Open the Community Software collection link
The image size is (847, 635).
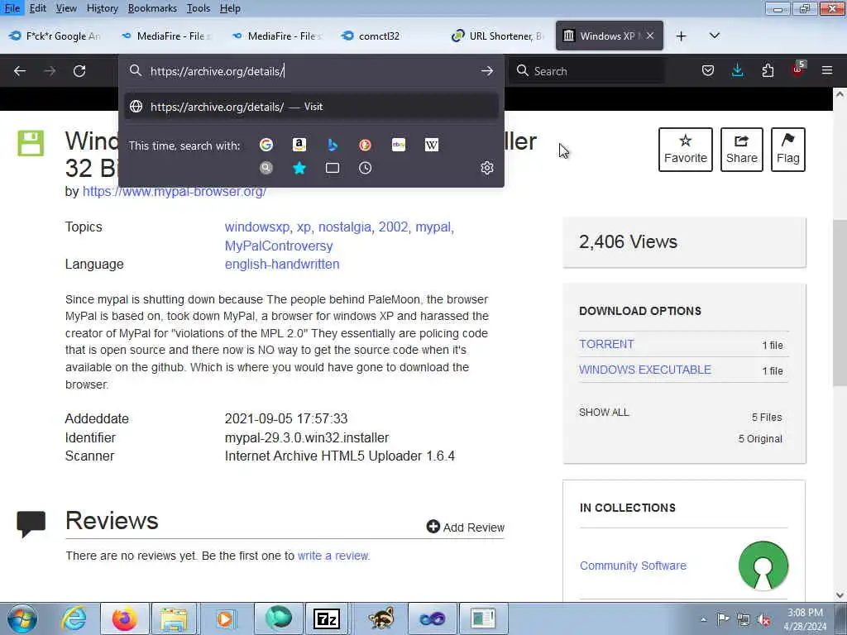tap(633, 566)
